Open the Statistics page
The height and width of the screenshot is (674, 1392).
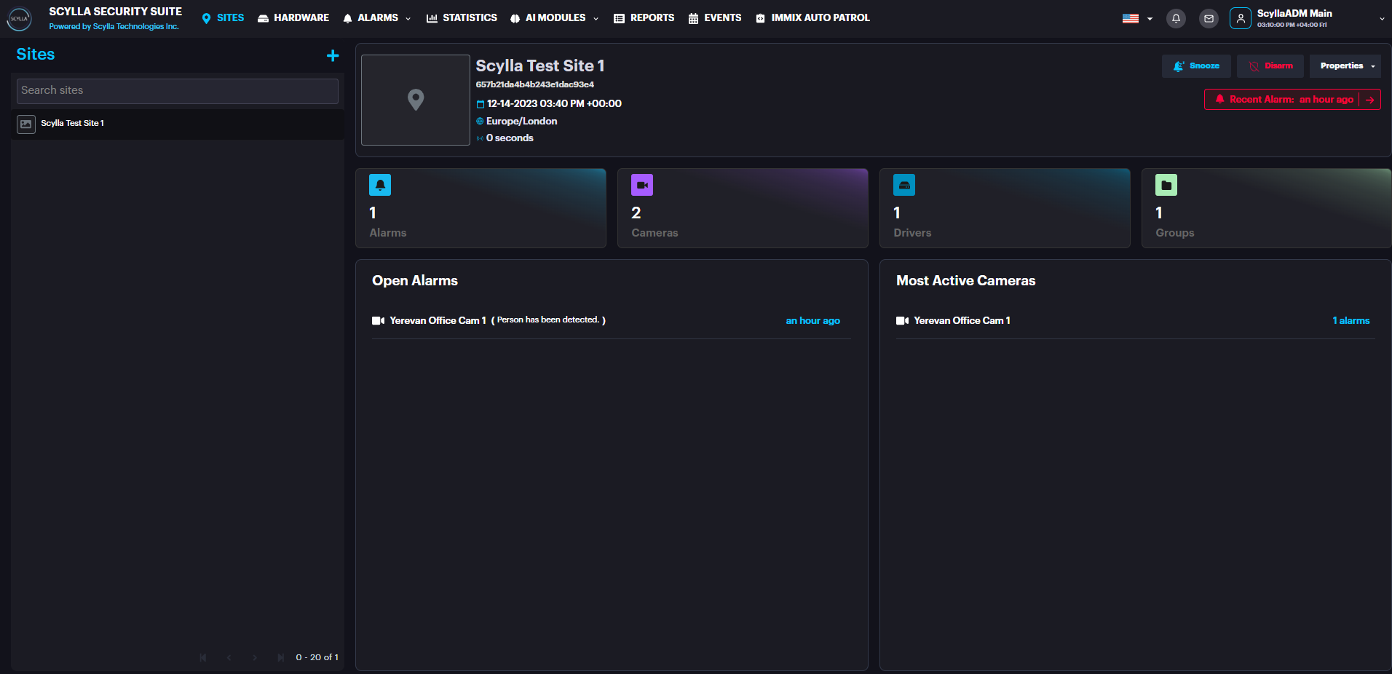(x=462, y=18)
